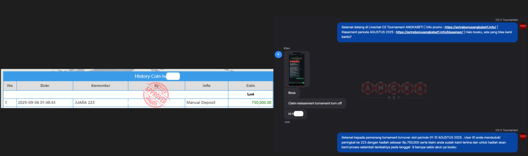Viewport: 528px width, 156px height.
Task: Click the "Klien" sender label
Action: [x=287, y=48]
